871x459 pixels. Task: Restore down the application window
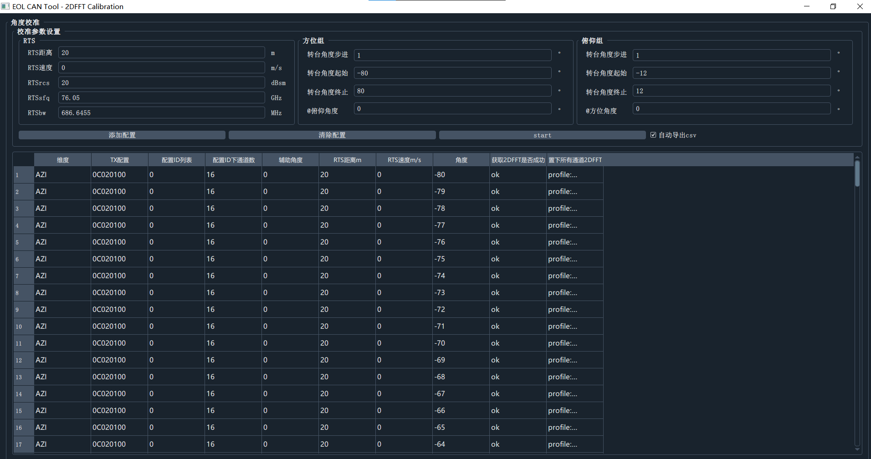(833, 6)
